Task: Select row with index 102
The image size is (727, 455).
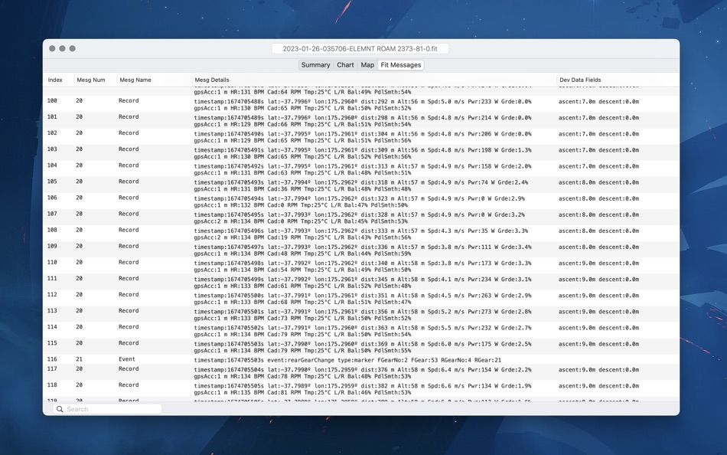Action: point(361,137)
